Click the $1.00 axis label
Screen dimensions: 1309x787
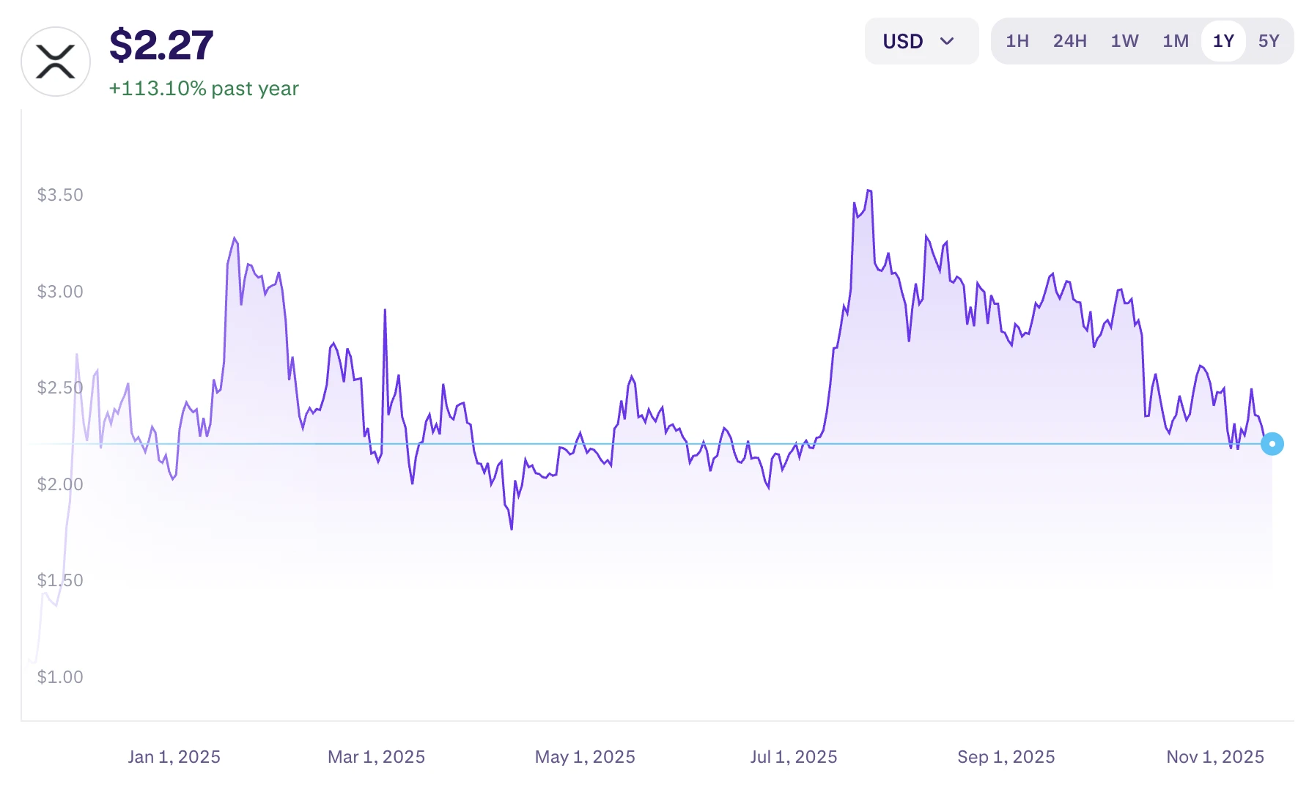click(60, 677)
